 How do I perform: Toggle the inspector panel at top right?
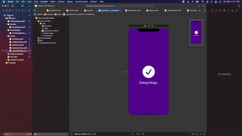pyautogui.click(x=239, y=6)
